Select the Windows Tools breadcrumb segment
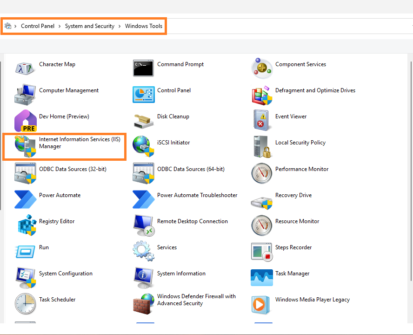Image resolution: width=413 pixels, height=335 pixels. [x=144, y=26]
